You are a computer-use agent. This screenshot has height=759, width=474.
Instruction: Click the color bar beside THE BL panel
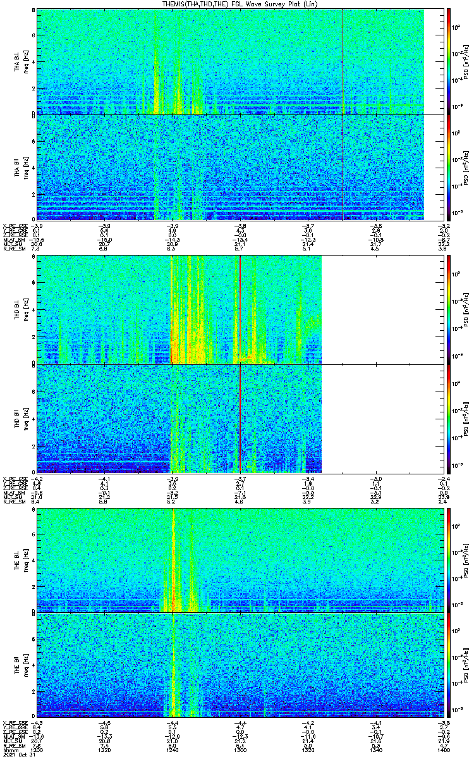pyautogui.click(x=449, y=560)
